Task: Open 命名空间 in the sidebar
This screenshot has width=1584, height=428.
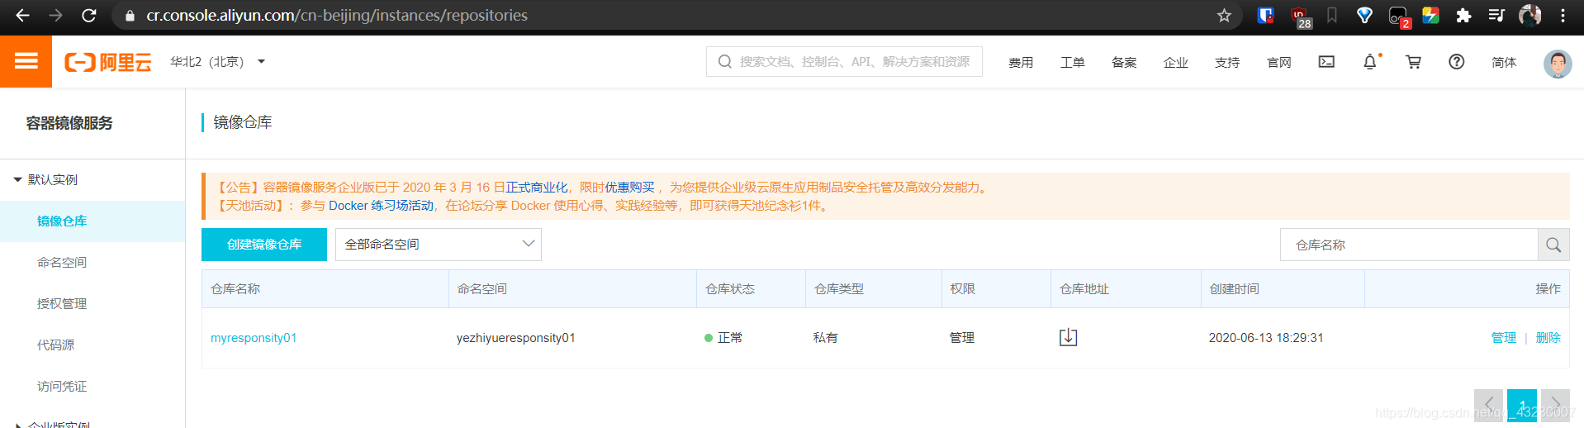Action: [62, 262]
